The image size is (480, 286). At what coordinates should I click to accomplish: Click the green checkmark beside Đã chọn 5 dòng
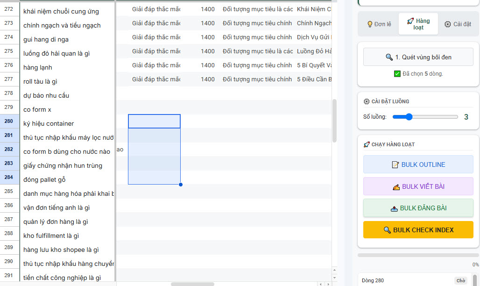[x=397, y=74]
